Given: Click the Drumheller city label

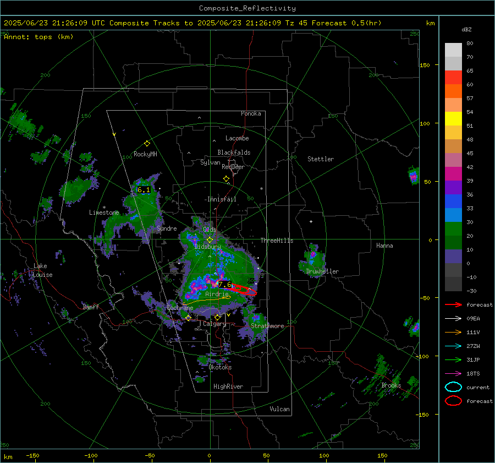Looking at the screenshot, I should [322, 271].
